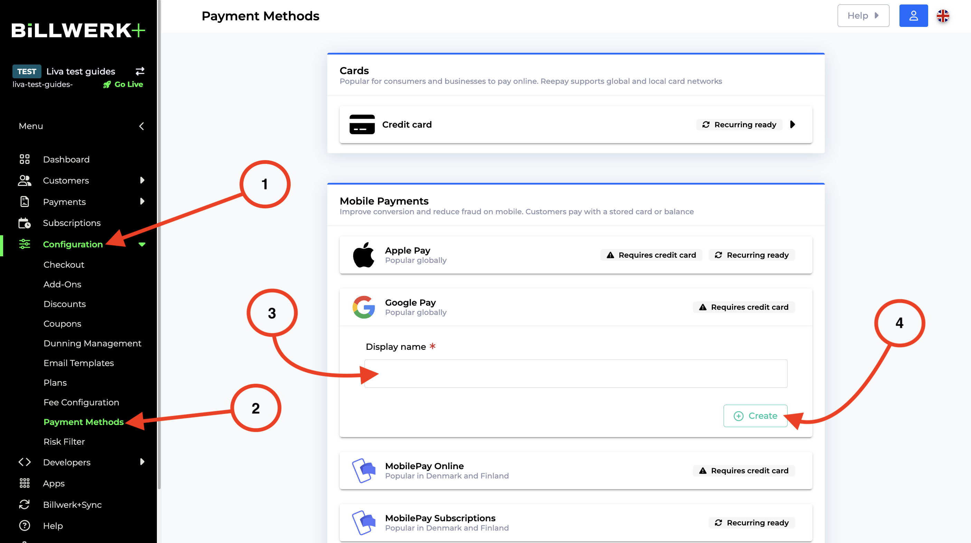Click the Google Pay logo
Screen dimensions: 971x543
point(364,307)
